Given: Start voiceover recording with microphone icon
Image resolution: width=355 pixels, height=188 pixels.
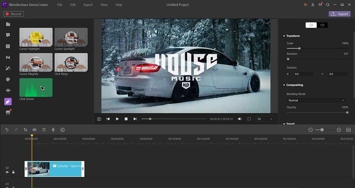Looking at the screenshot, I should [53, 130].
